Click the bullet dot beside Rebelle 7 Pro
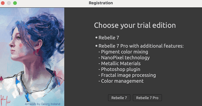 pos(96,46)
